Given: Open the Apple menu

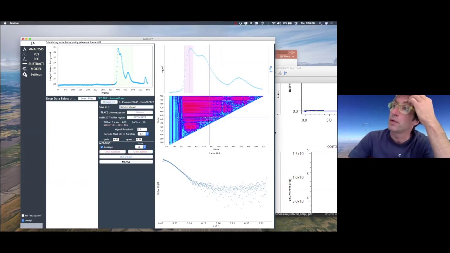Looking at the screenshot, I should [5, 23].
